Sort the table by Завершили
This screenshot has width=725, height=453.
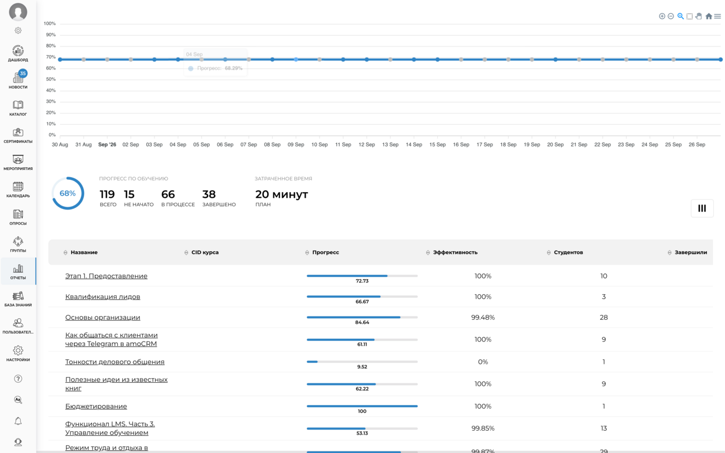coord(687,252)
